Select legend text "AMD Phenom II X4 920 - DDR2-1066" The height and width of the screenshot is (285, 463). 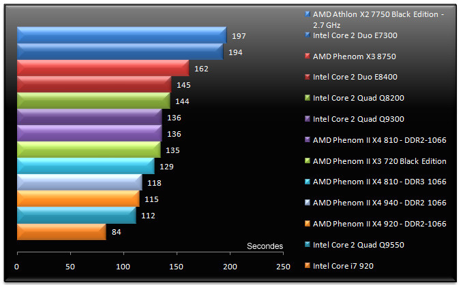379,224
